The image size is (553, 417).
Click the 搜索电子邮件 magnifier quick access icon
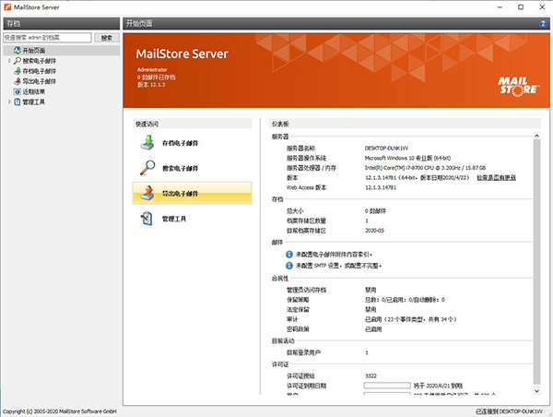(x=148, y=168)
